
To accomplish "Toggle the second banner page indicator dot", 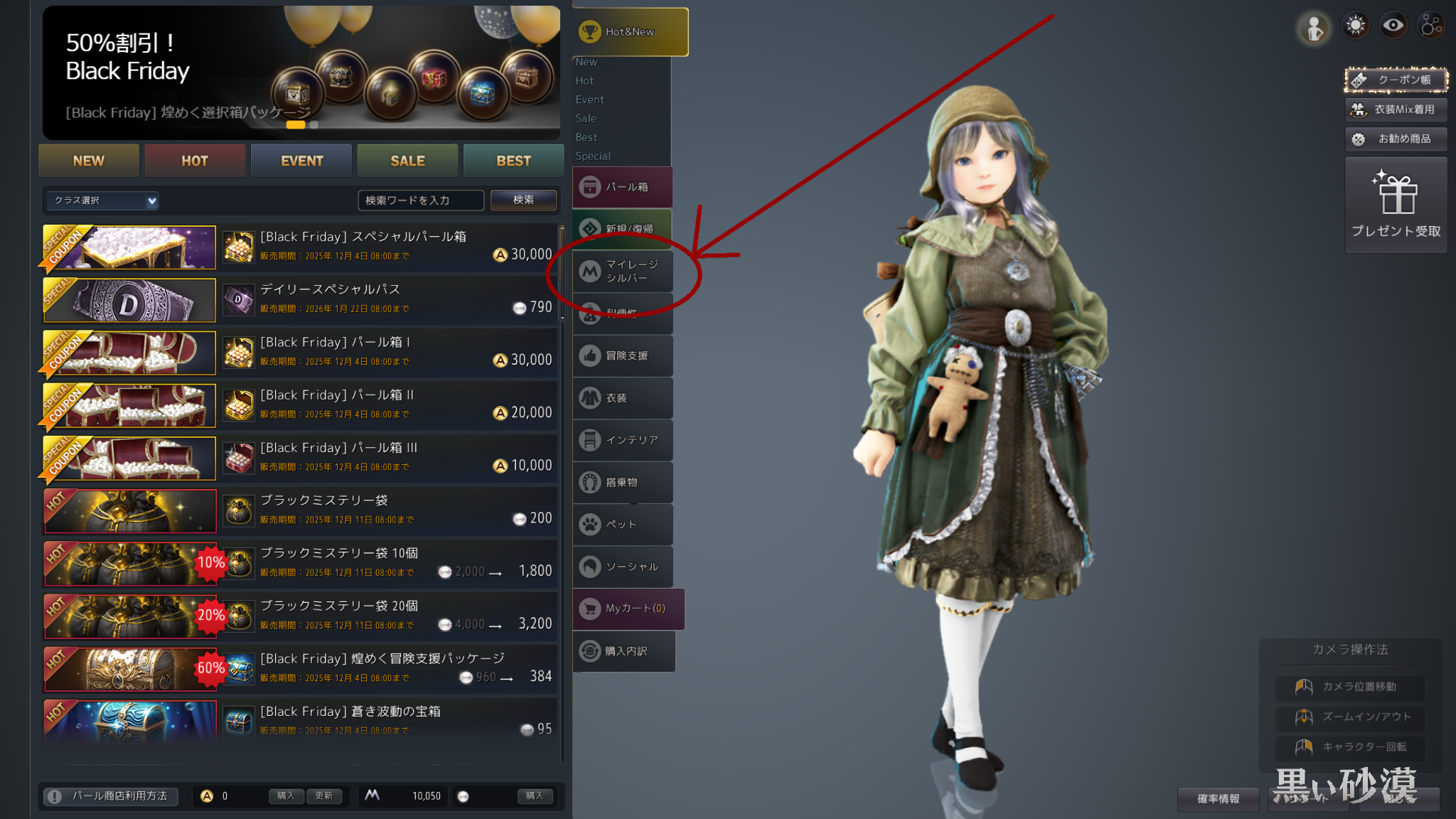I will point(314,124).
